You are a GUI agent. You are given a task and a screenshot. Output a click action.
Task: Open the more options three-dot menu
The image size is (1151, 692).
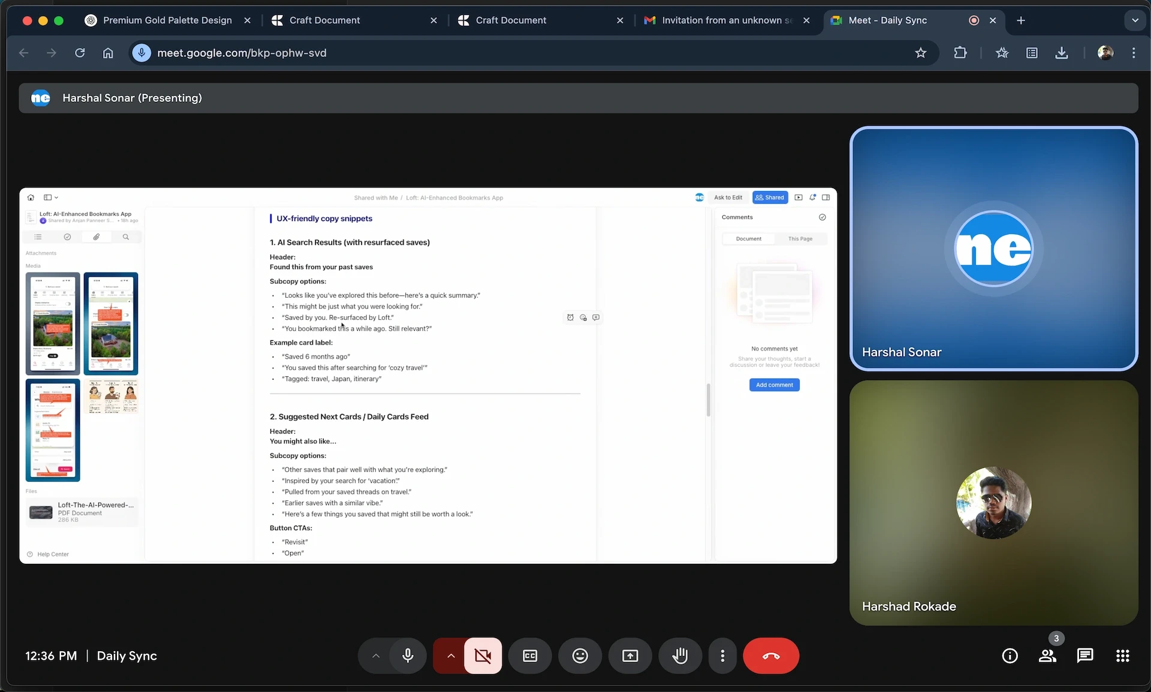722,656
